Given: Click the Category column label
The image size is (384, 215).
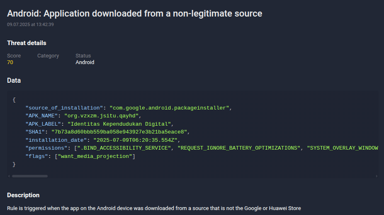Looking at the screenshot, I should (x=48, y=56).
